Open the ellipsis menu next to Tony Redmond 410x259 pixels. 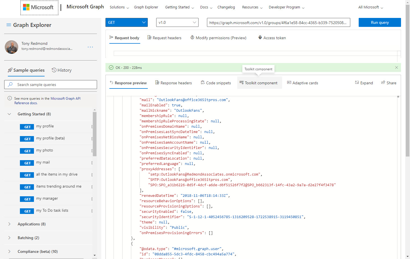[90, 47]
